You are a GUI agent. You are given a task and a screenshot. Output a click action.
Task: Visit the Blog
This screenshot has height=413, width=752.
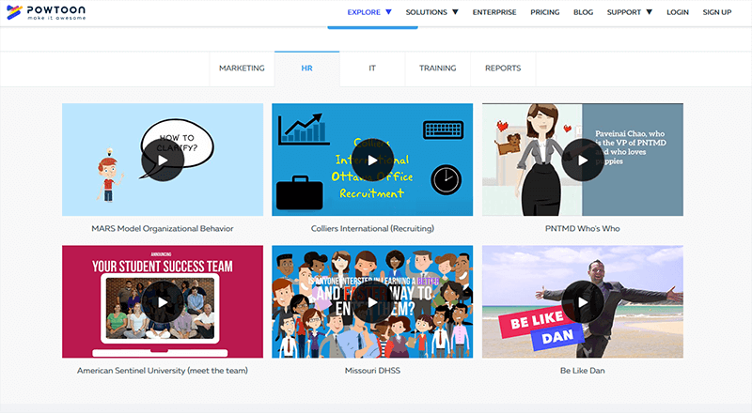click(x=583, y=12)
